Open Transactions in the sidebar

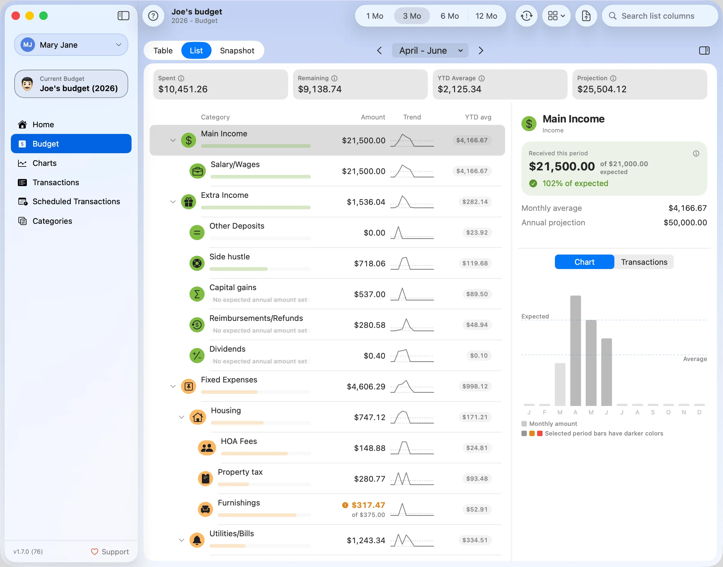(x=71, y=182)
